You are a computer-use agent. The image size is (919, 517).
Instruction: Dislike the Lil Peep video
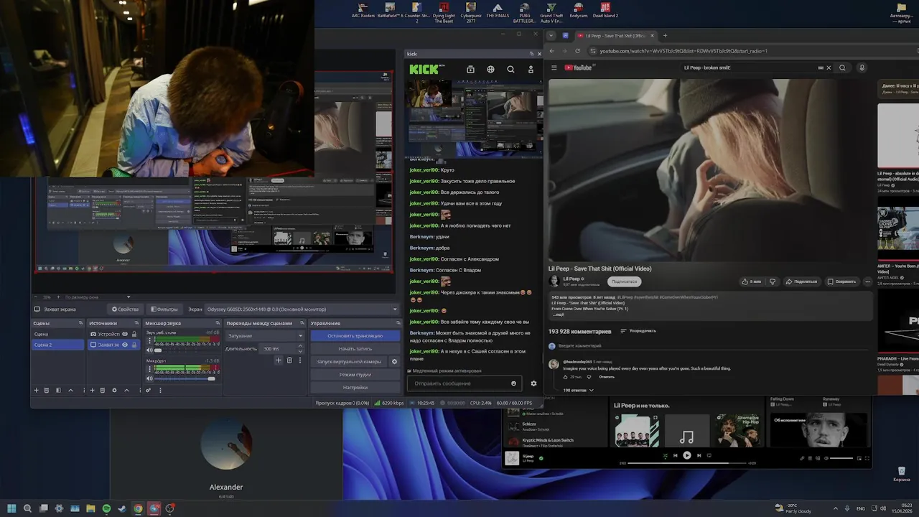pyautogui.click(x=772, y=281)
